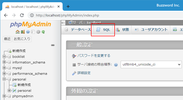View site information icon in address bar
The image size is (183, 100).
(32, 15)
